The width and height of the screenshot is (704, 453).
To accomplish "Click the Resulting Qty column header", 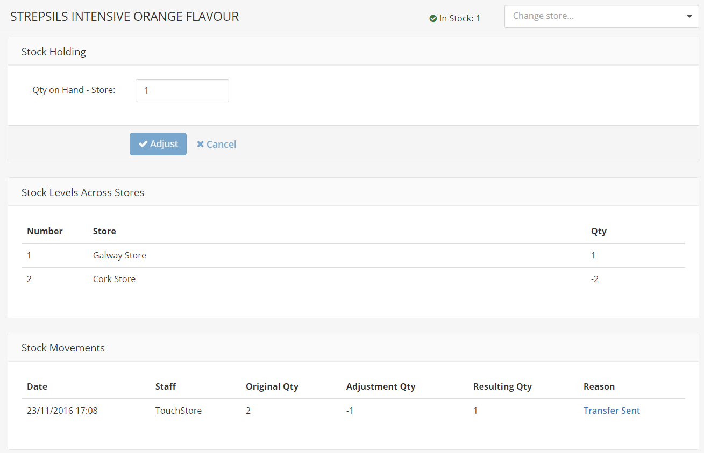I will tap(502, 386).
